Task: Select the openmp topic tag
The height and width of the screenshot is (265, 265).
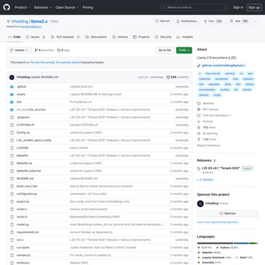Action: point(230,73)
